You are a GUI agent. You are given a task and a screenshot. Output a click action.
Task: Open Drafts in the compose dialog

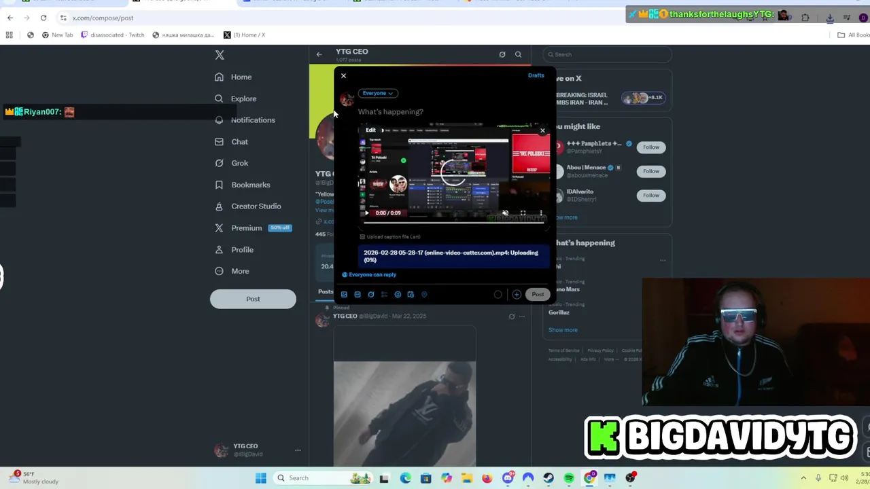[536, 75]
